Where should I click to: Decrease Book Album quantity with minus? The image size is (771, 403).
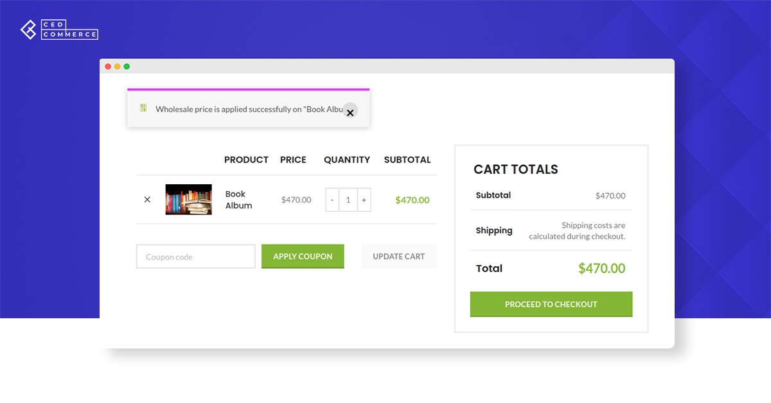(x=332, y=200)
